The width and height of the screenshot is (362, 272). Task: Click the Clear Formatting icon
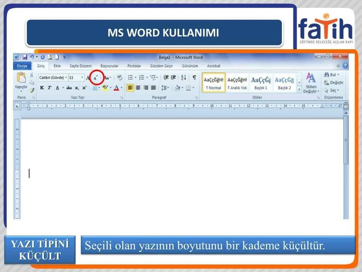coord(119,78)
